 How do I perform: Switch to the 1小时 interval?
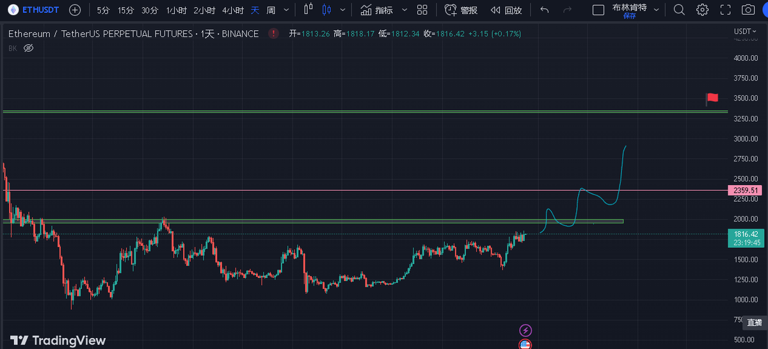point(176,10)
